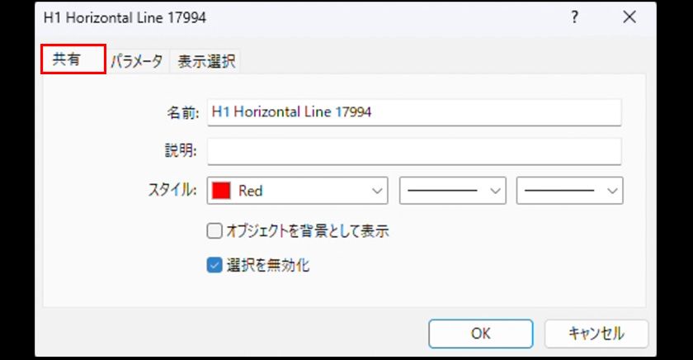Click the 選択を無効化 label text
This screenshot has height=360, width=693.
tap(268, 266)
